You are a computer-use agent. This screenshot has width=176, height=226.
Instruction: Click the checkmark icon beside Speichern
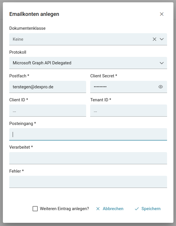tap(137, 209)
